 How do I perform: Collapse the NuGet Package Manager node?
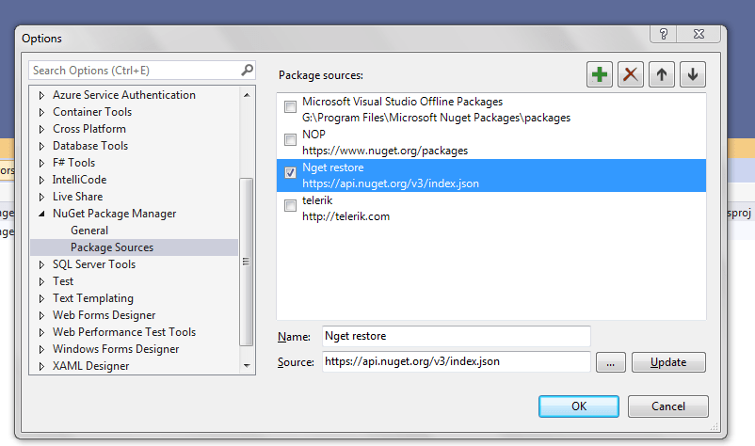point(41,214)
